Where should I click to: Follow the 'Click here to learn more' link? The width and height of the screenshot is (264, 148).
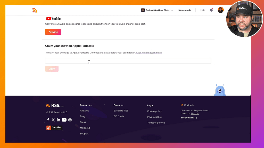coord(149,53)
